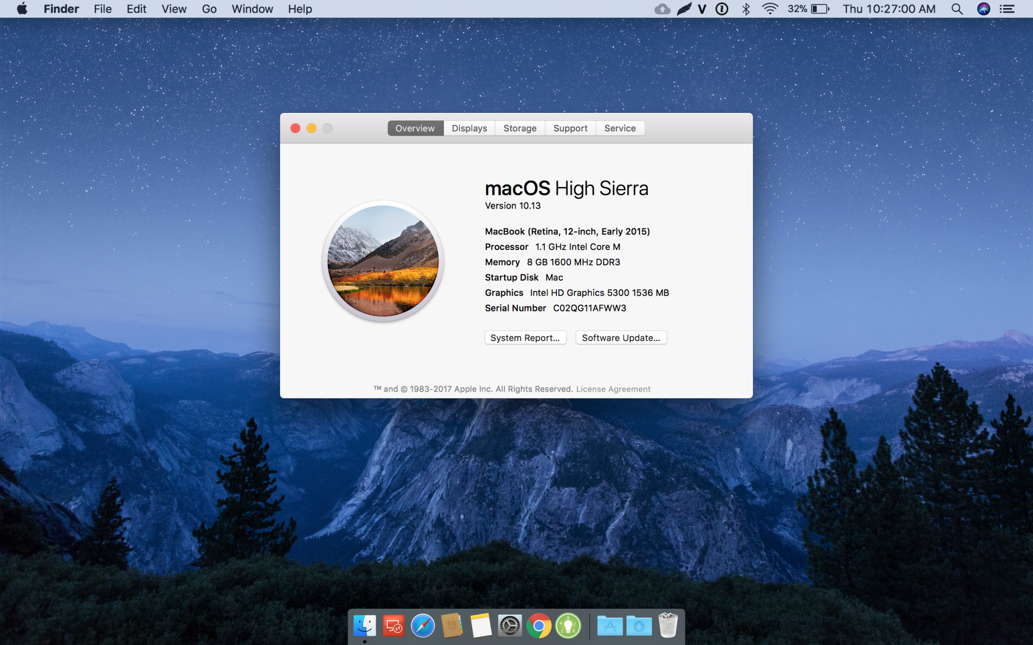
Task: Open the V menu bar extra
Action: coord(702,9)
